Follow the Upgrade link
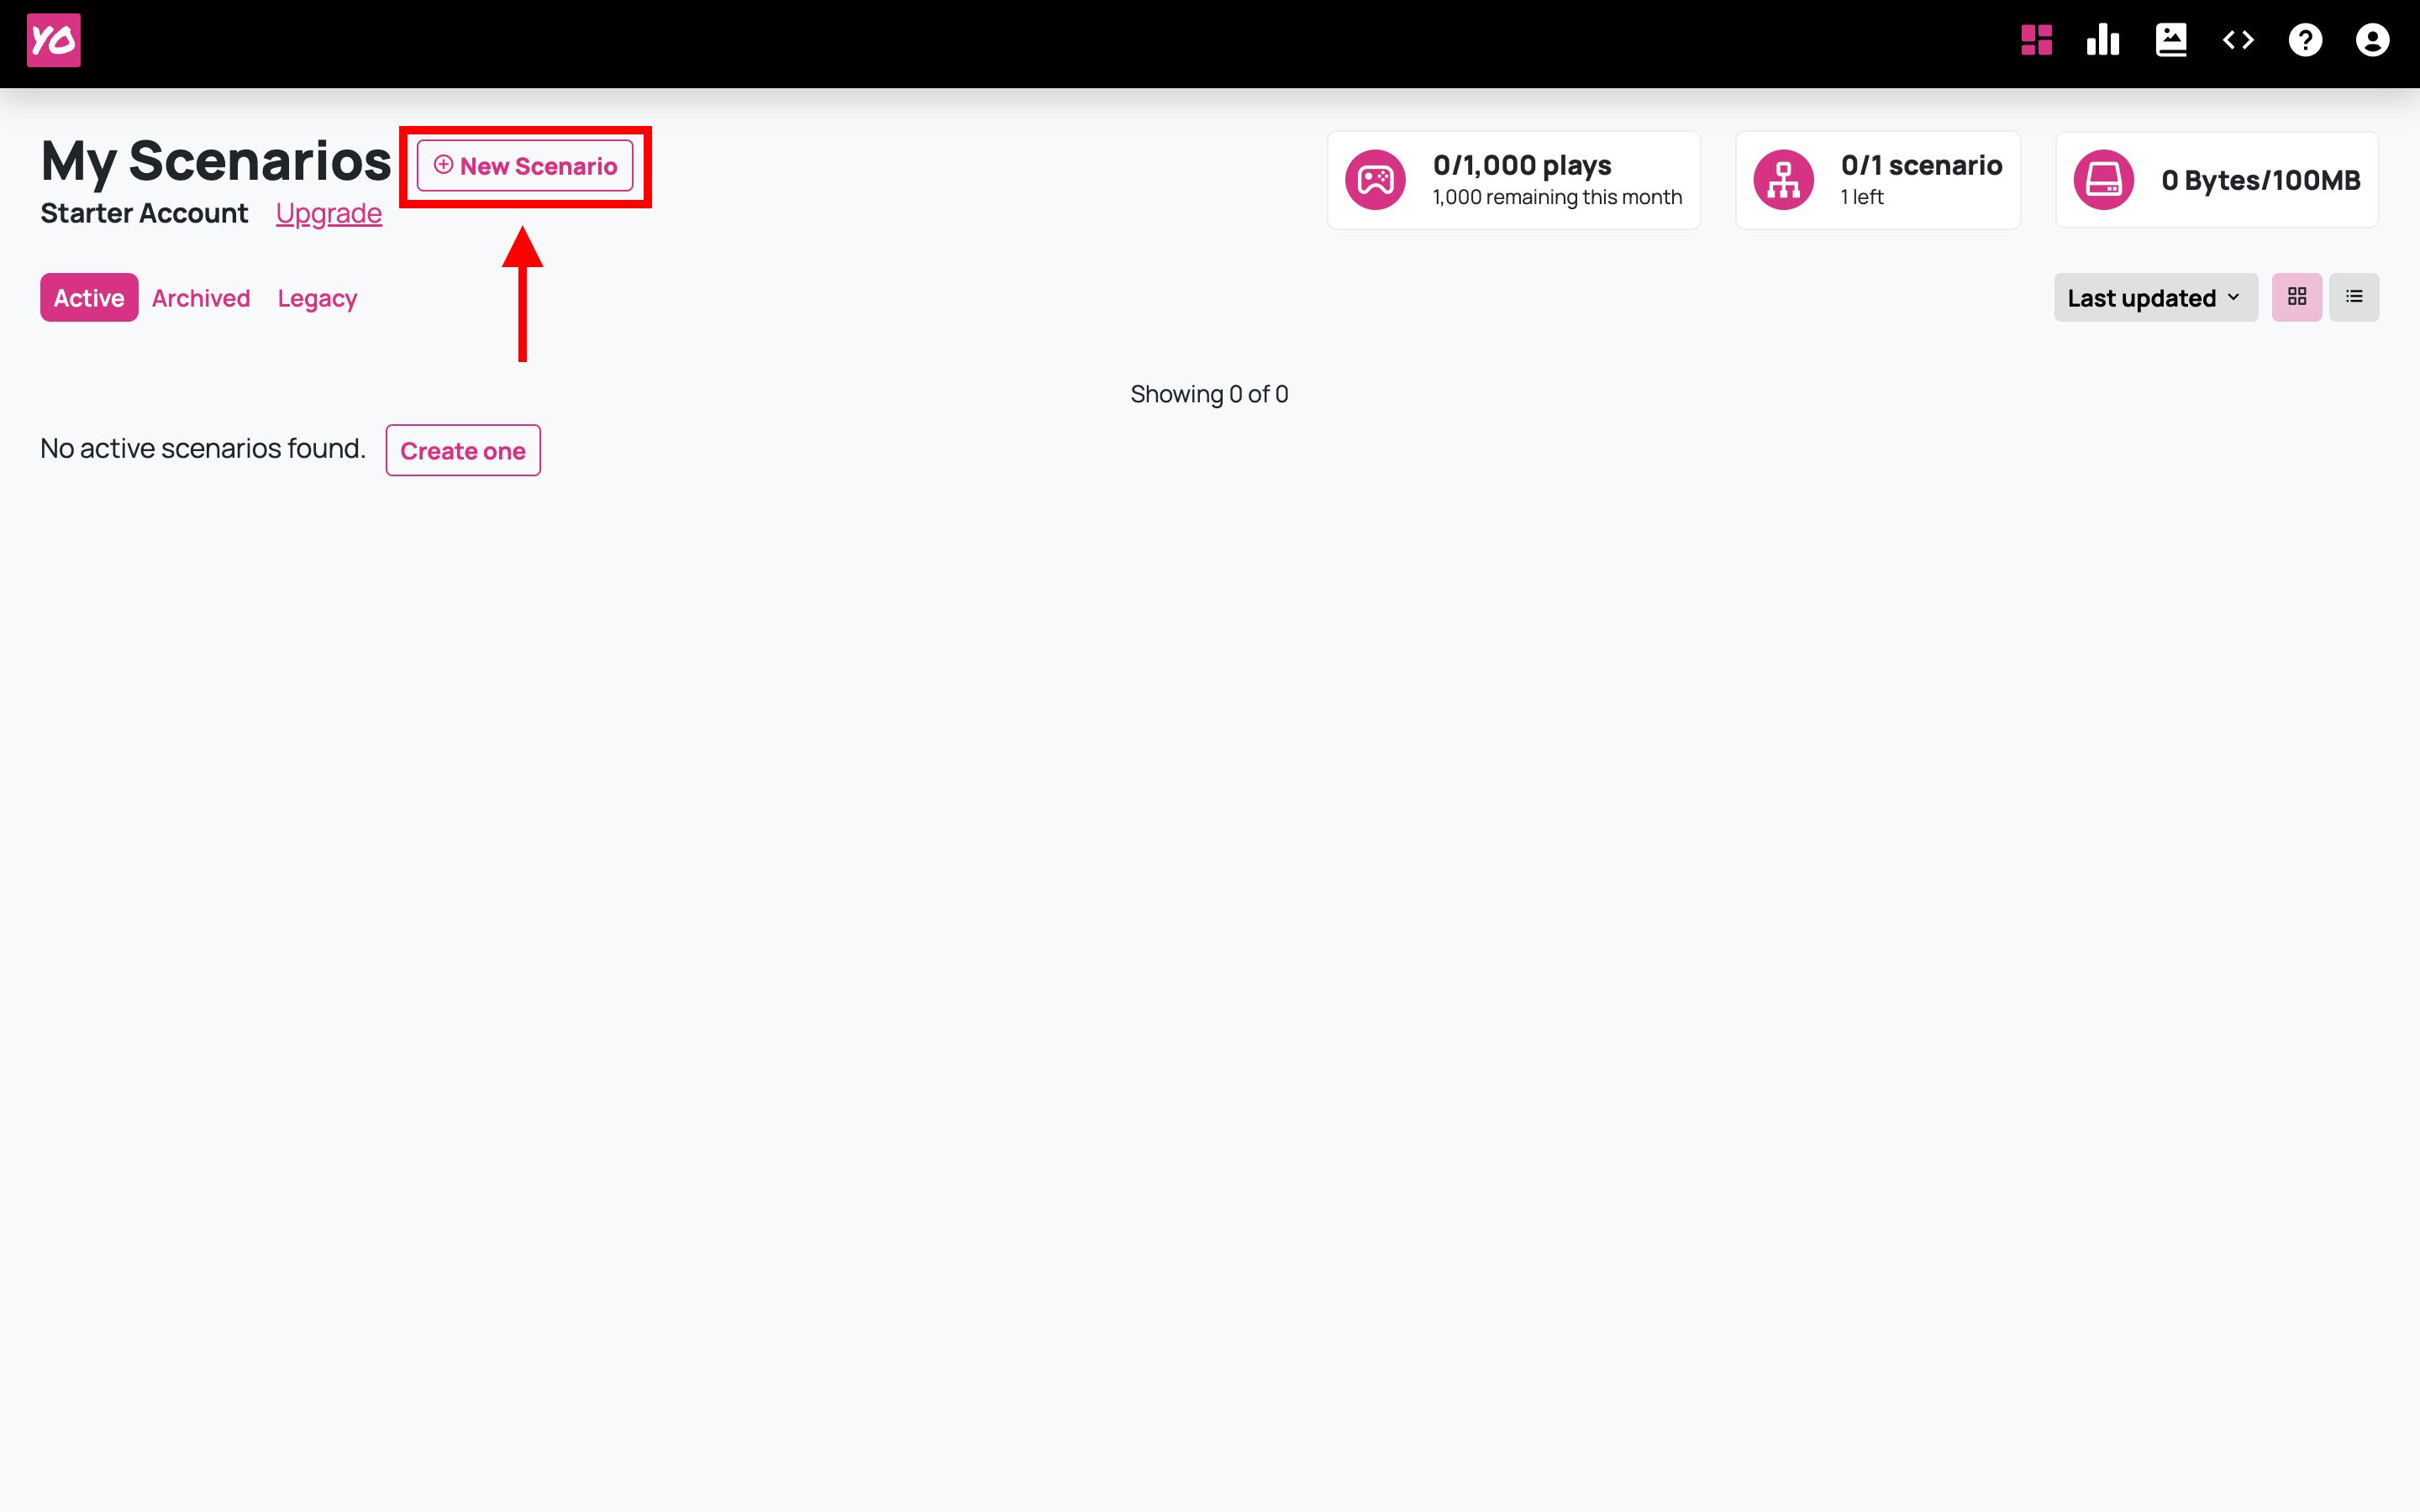The width and height of the screenshot is (2420, 1512). (x=328, y=213)
